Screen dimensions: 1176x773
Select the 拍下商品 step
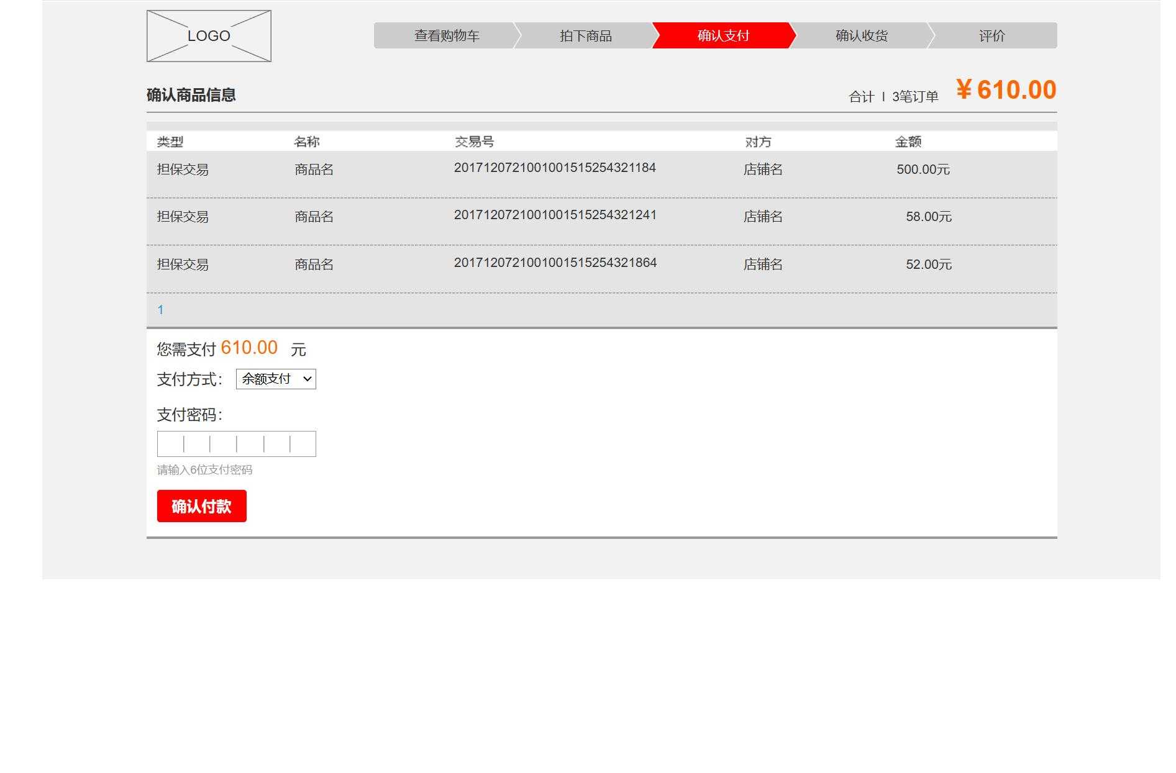coord(587,35)
